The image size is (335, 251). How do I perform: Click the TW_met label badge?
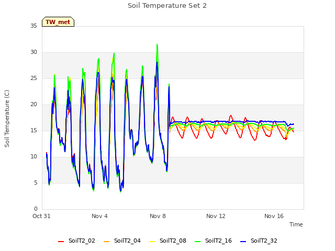tap(58, 22)
